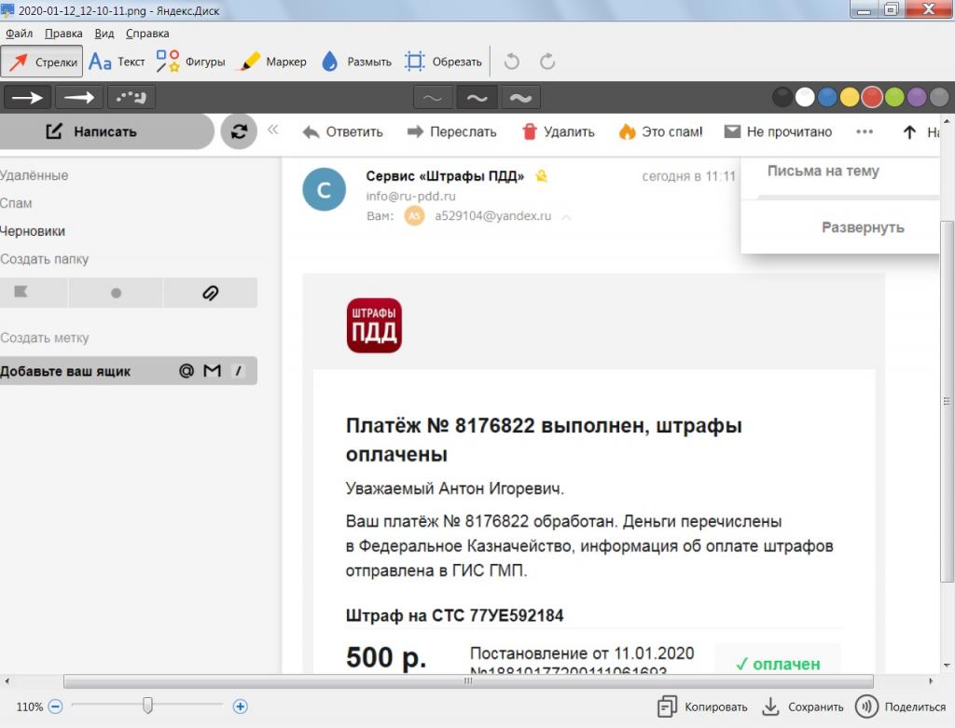955x728 pixels.
Task: Click Развернуть in the Письма на тему panel
Action: 863,227
